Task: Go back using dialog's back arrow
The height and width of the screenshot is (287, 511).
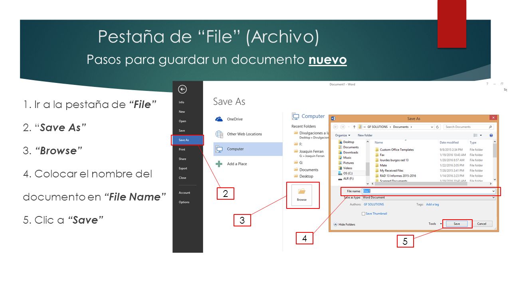Action: (x=335, y=127)
